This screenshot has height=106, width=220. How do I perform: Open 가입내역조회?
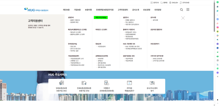pyautogui.click(x=129, y=61)
